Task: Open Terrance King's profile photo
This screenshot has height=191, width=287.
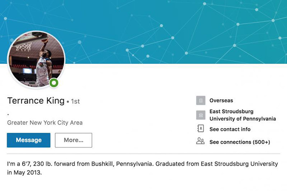Action: 35,59
